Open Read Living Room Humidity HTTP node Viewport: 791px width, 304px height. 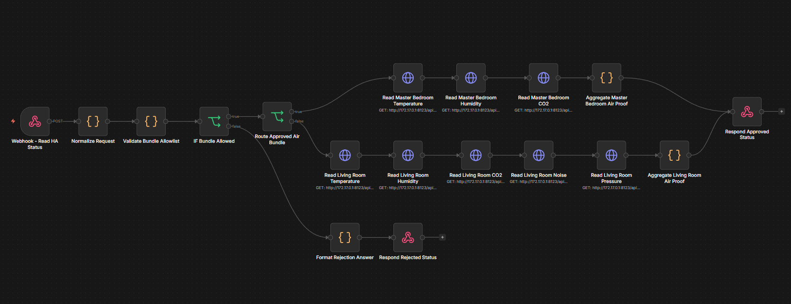408,156
